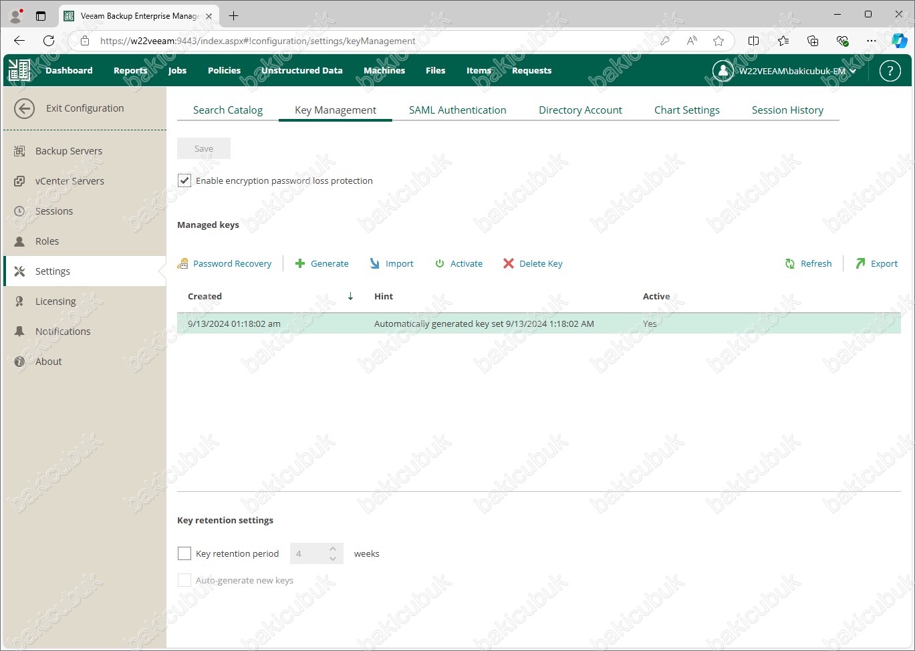Image resolution: width=915 pixels, height=651 pixels.
Task: Toggle Auto-generate new keys checkbox
Action: point(184,580)
